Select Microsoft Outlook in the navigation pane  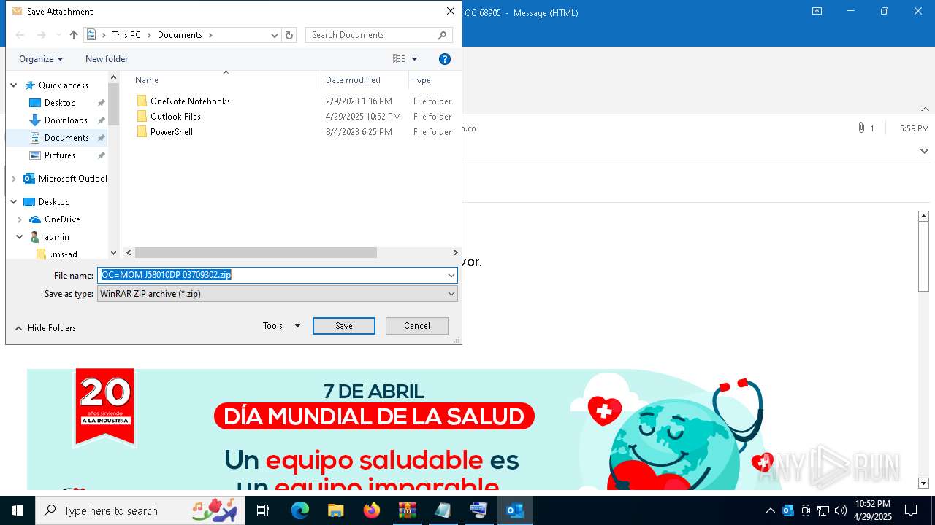pyautogui.click(x=73, y=179)
